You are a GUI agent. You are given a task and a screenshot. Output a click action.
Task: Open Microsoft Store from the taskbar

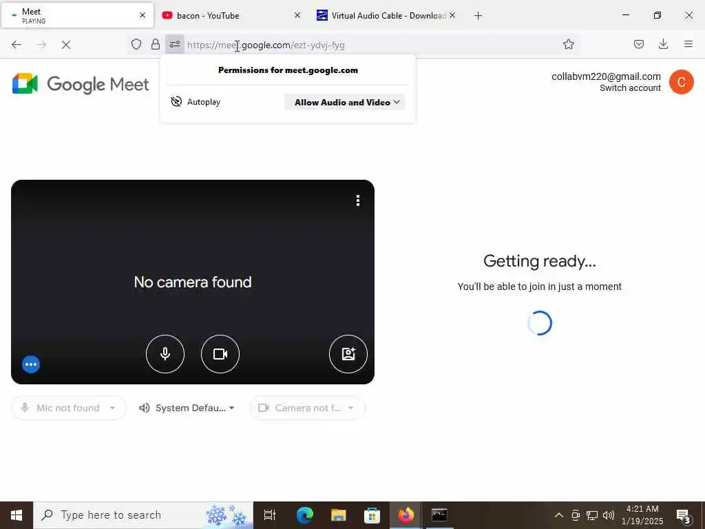(372, 515)
